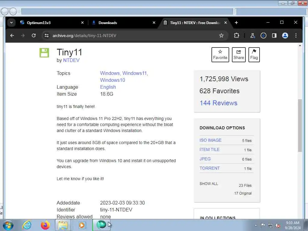
Task: Open the 144 Reviews link
Action: click(x=218, y=103)
